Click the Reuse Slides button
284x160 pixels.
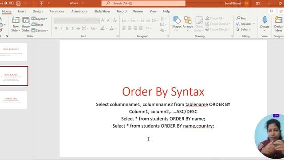(26, 24)
